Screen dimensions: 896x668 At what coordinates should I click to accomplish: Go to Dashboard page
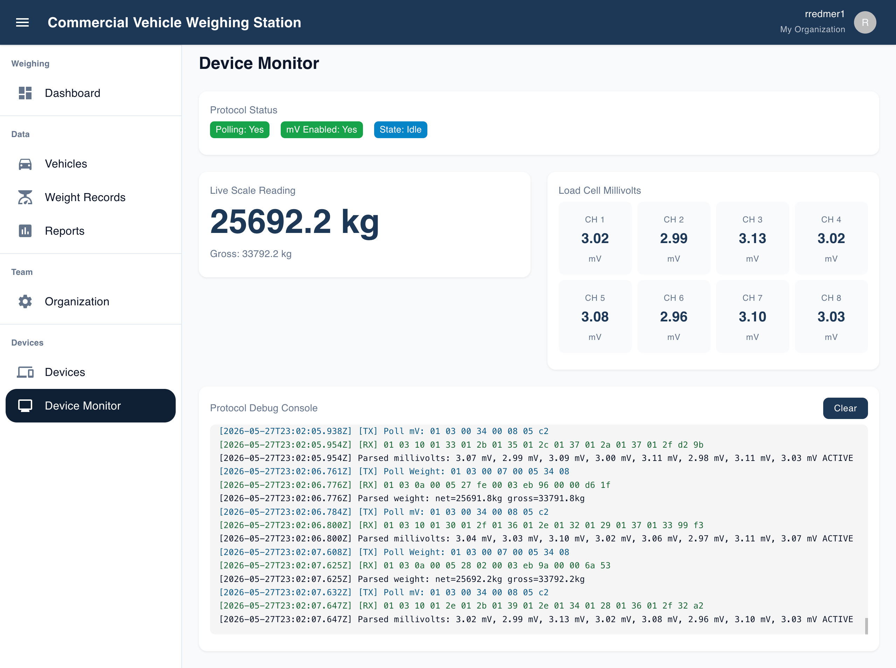tap(91, 93)
